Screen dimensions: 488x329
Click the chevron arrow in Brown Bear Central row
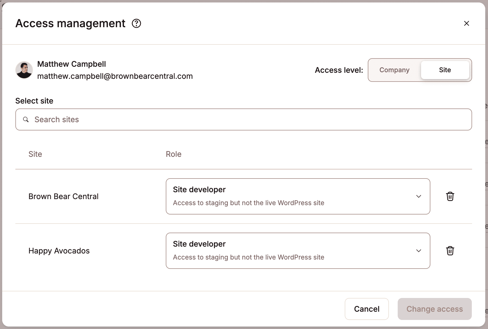[x=419, y=196]
